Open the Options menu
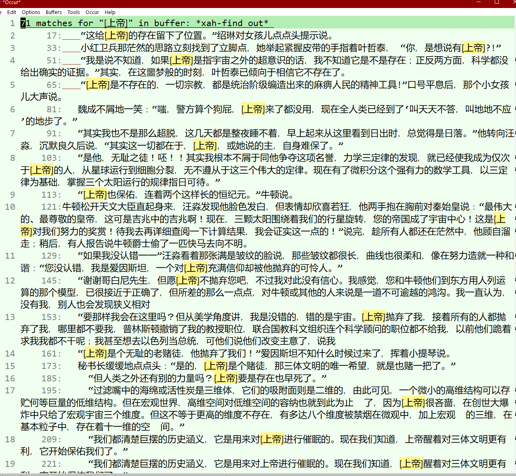 31,12
